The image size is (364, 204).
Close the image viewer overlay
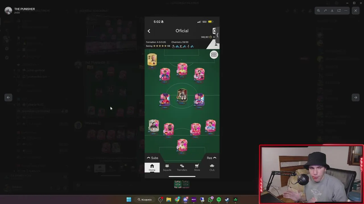(x=355, y=10)
